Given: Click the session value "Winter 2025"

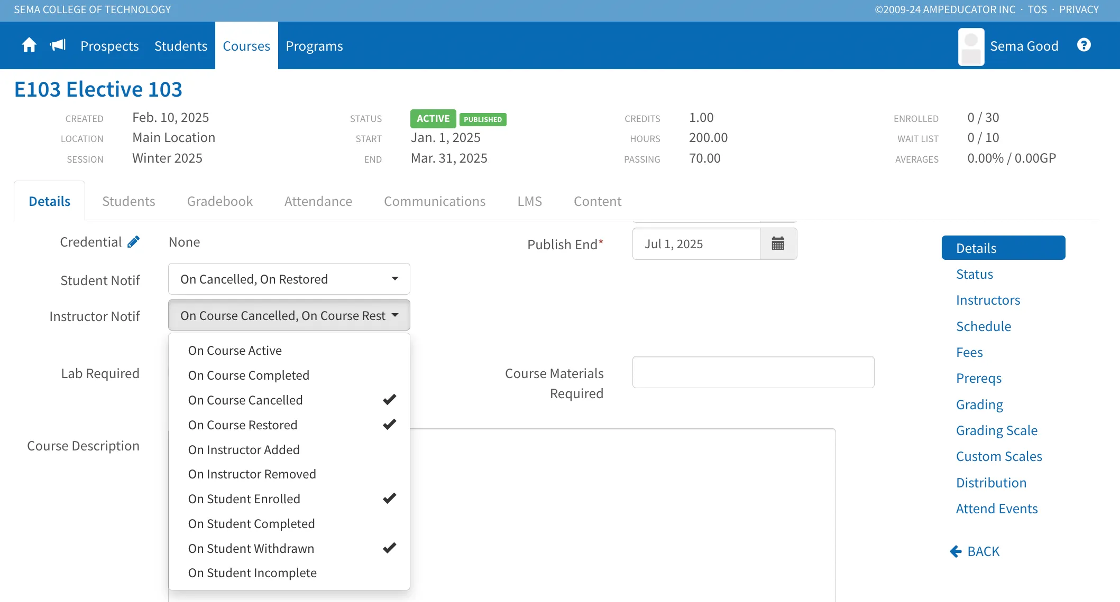Looking at the screenshot, I should (167, 158).
